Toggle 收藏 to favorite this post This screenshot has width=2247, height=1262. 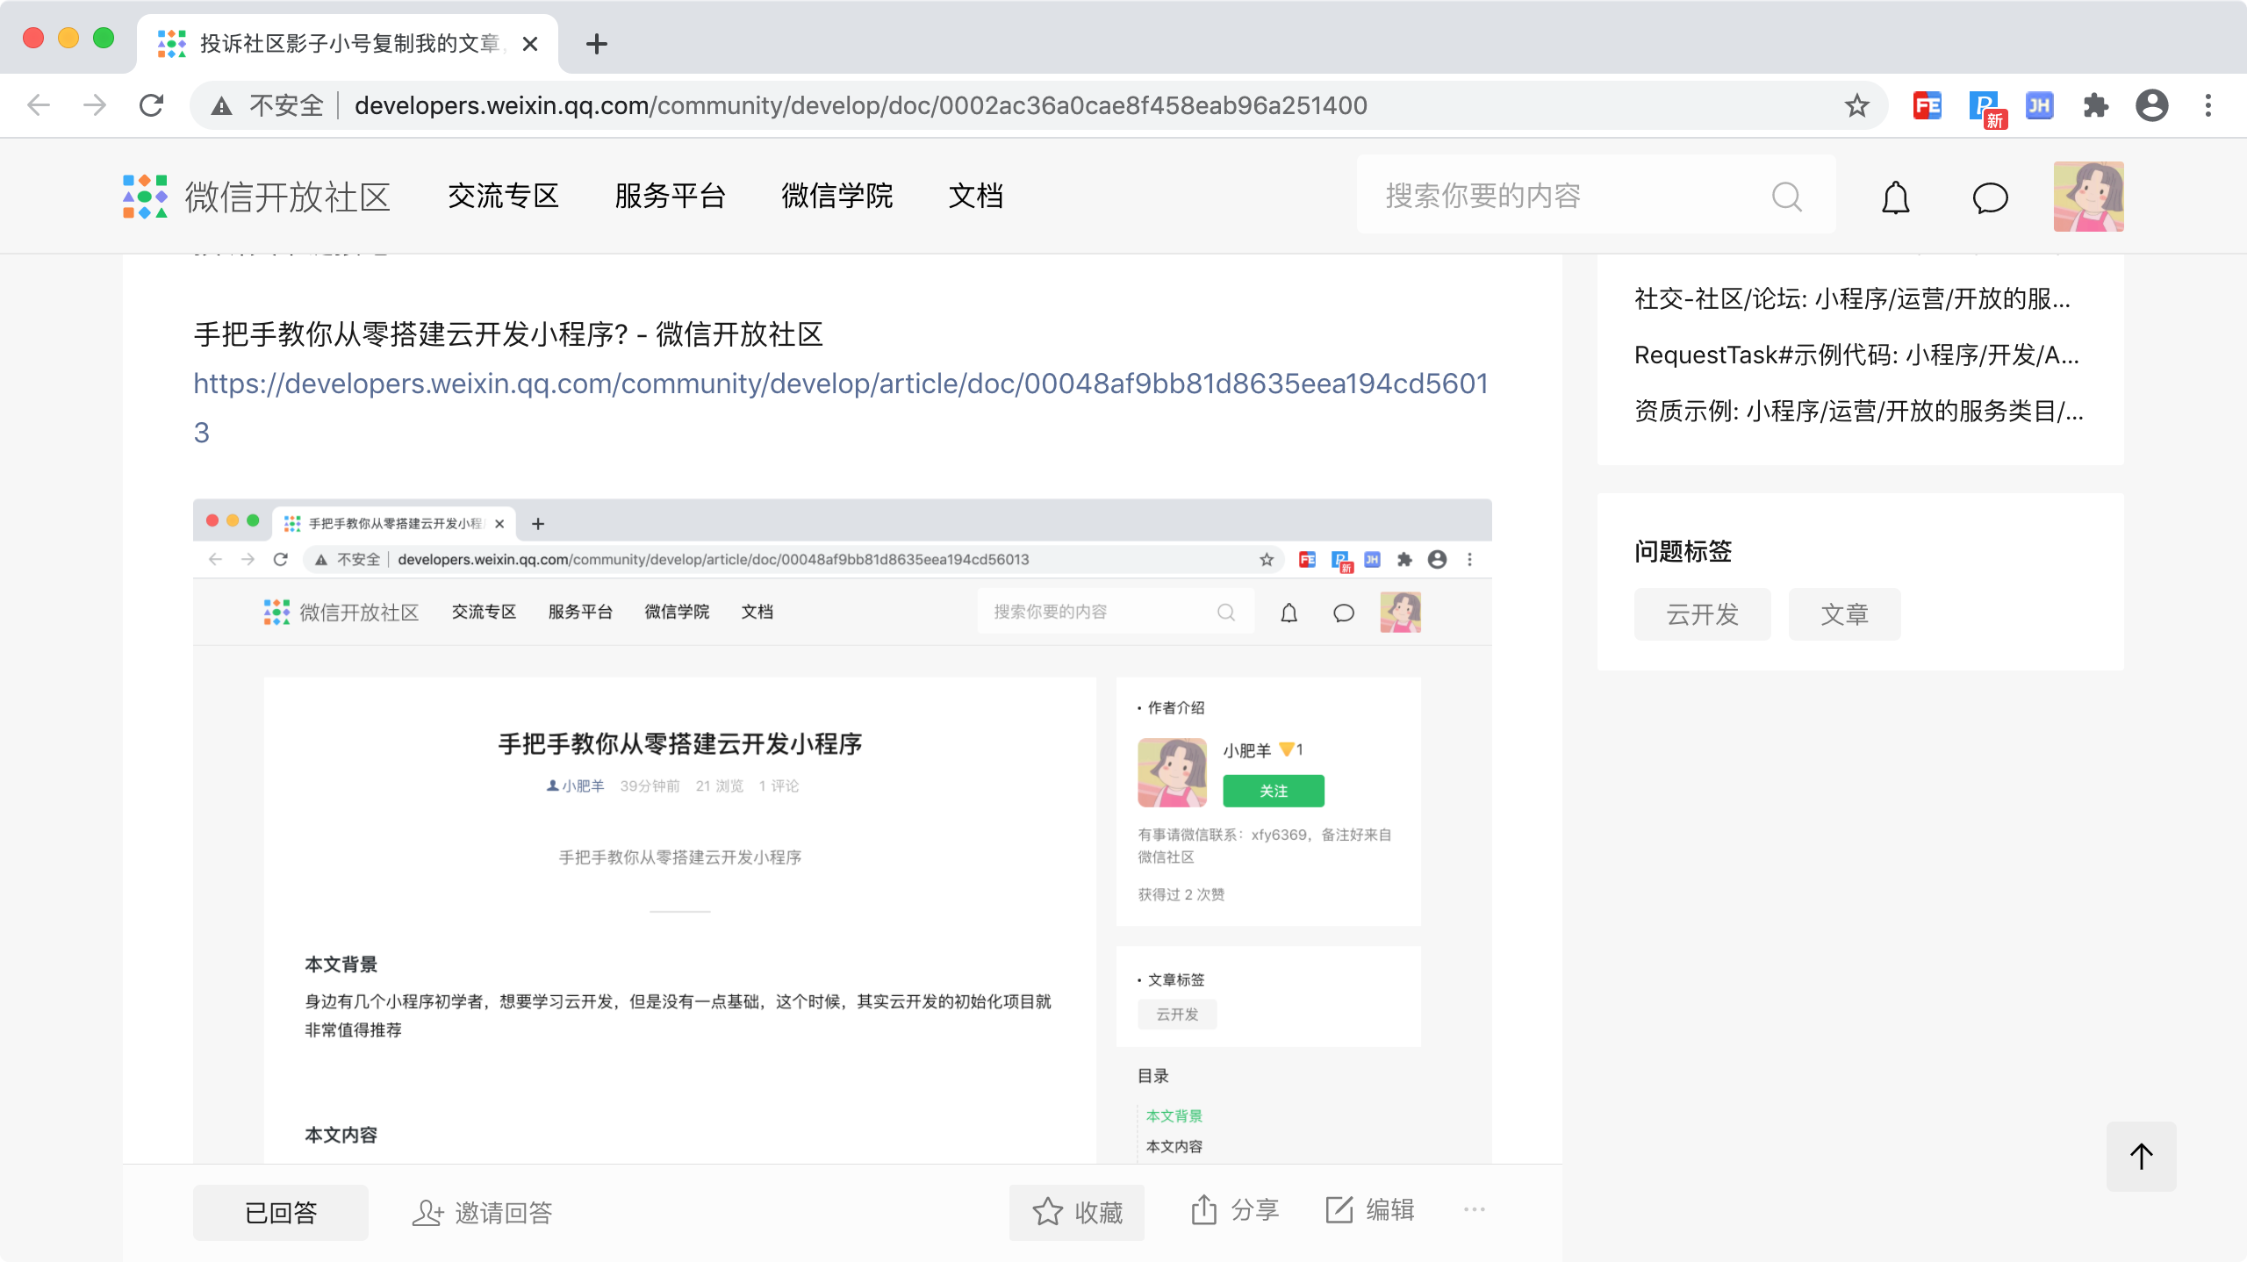(1076, 1212)
